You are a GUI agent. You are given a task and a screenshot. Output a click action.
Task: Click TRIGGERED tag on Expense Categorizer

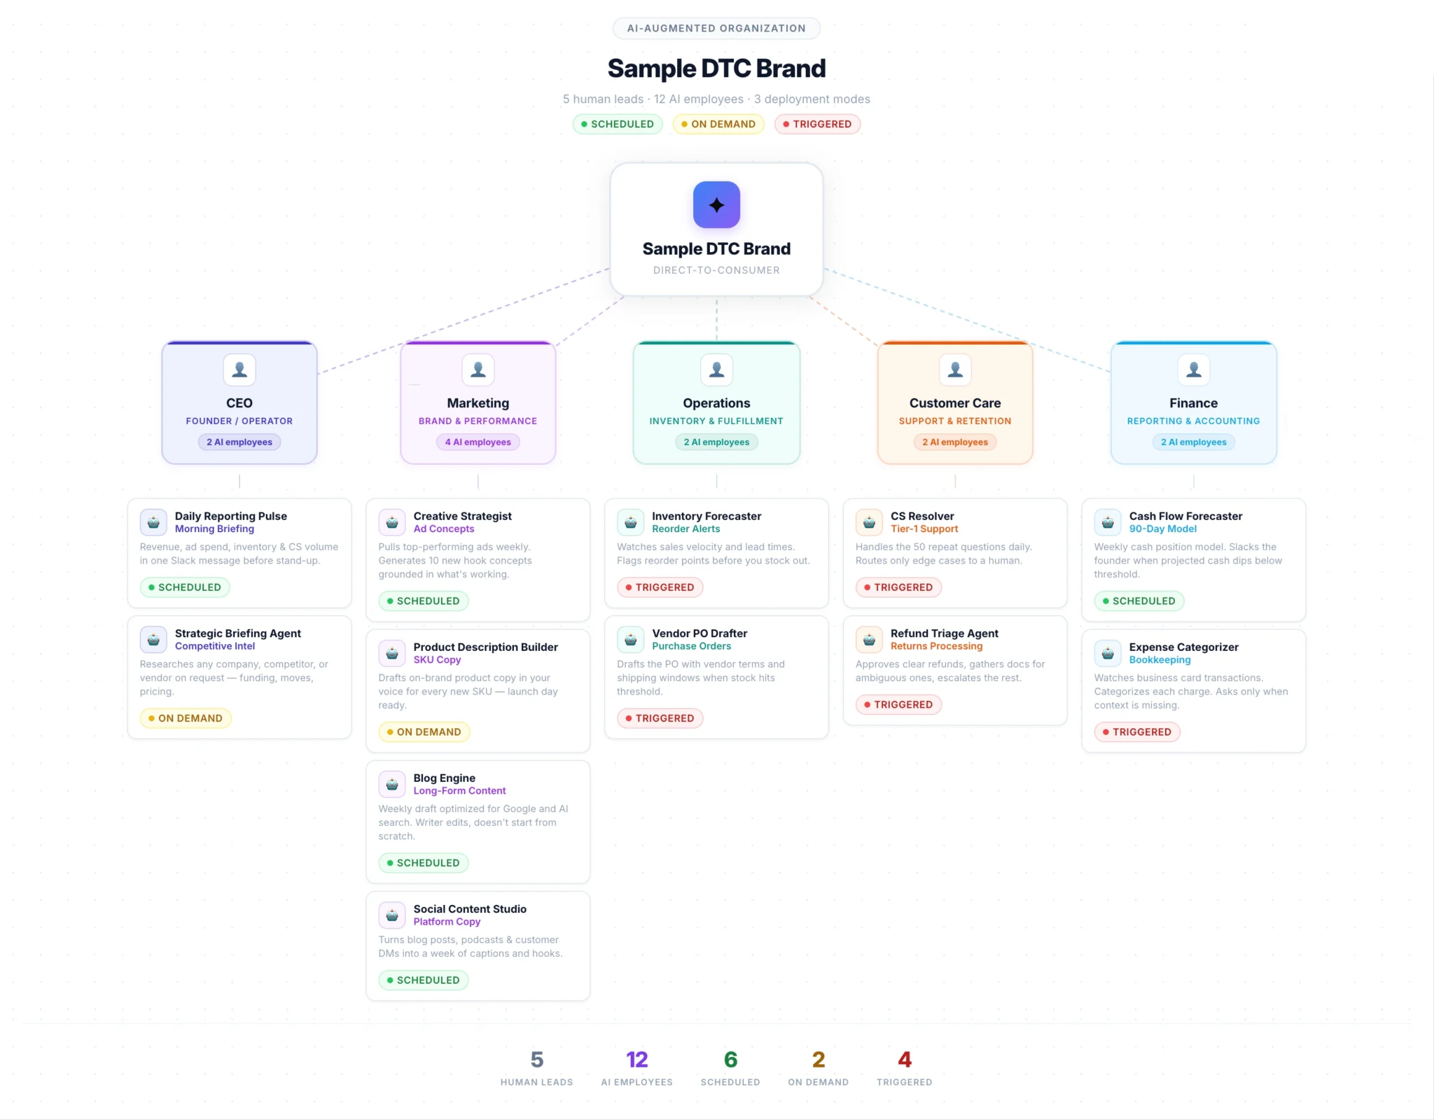1137,731
